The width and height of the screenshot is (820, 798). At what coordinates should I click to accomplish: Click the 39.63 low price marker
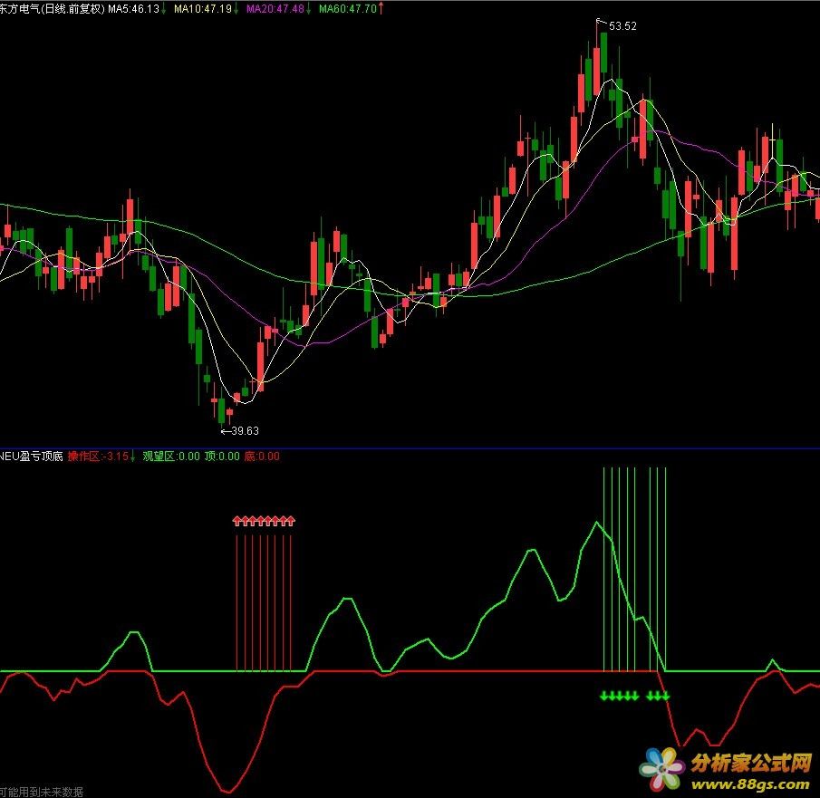pos(246,431)
